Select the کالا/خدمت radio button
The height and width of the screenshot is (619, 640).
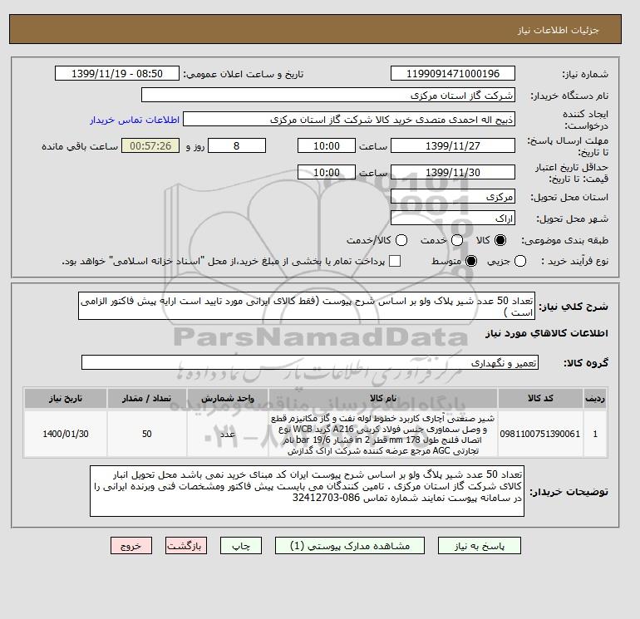(401, 240)
